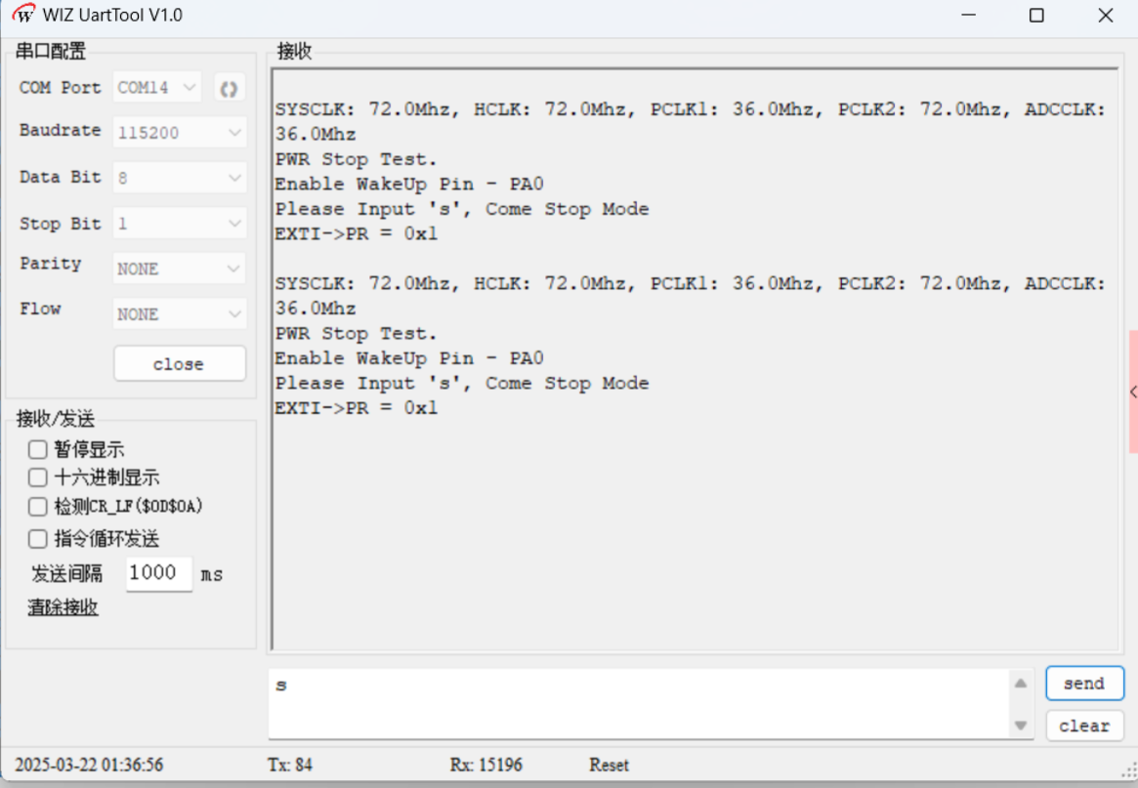Image resolution: width=1138 pixels, height=788 pixels.
Task: Minimize the UartTool window
Action: (968, 16)
